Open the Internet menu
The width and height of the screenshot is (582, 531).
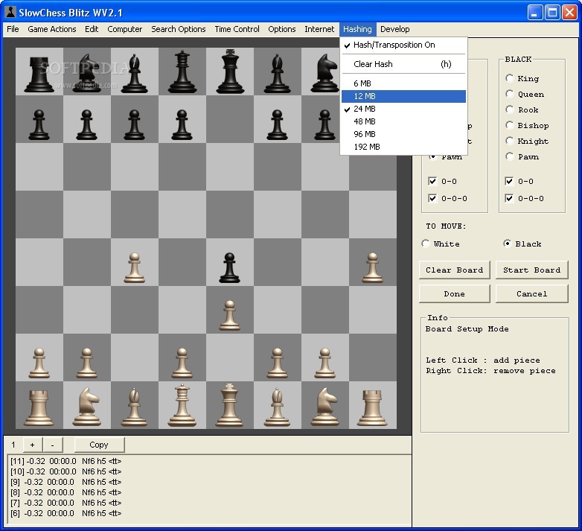click(x=319, y=29)
